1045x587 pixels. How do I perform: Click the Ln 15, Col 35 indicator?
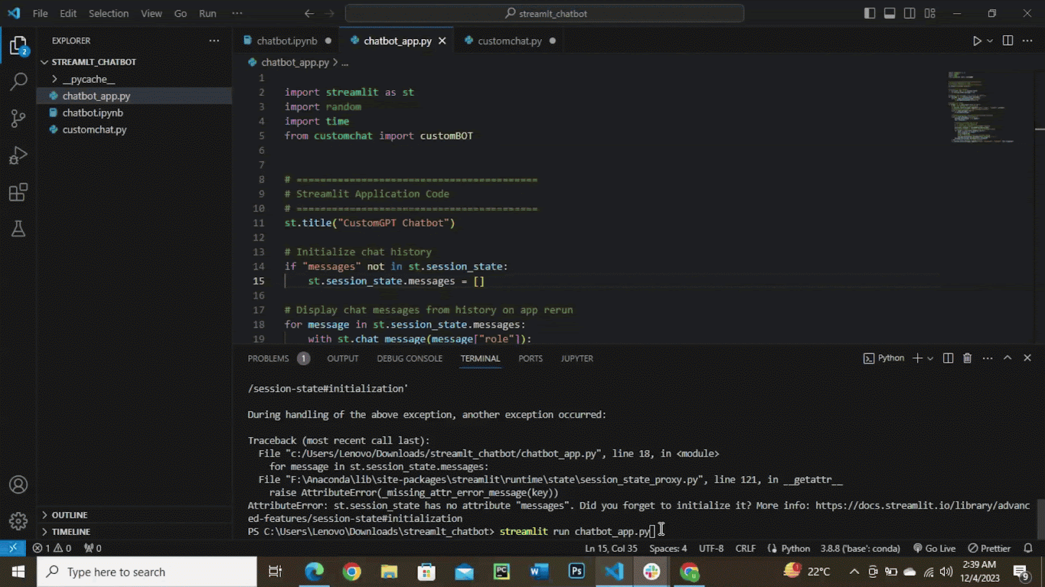click(x=611, y=549)
